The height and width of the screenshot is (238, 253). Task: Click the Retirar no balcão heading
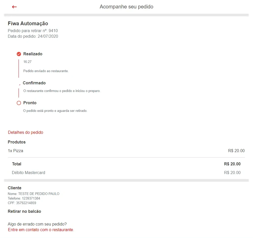24,211
